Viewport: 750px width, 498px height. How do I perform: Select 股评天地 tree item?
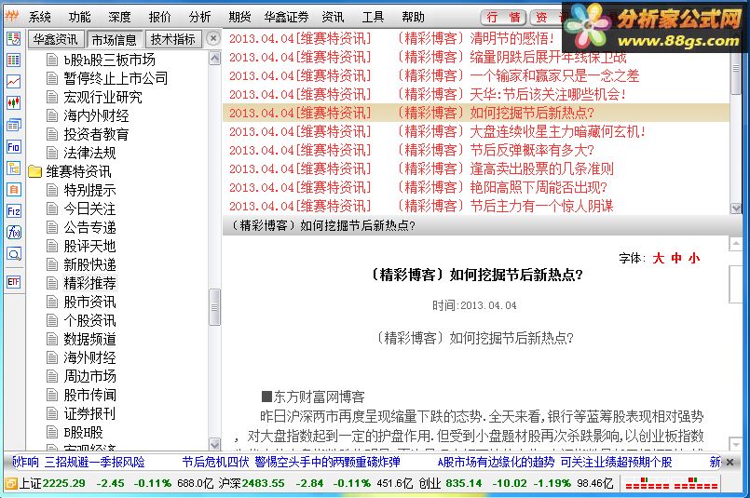(x=90, y=246)
